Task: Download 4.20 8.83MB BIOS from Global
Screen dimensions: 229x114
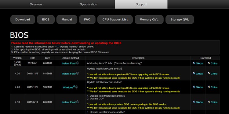Action: 199,74
